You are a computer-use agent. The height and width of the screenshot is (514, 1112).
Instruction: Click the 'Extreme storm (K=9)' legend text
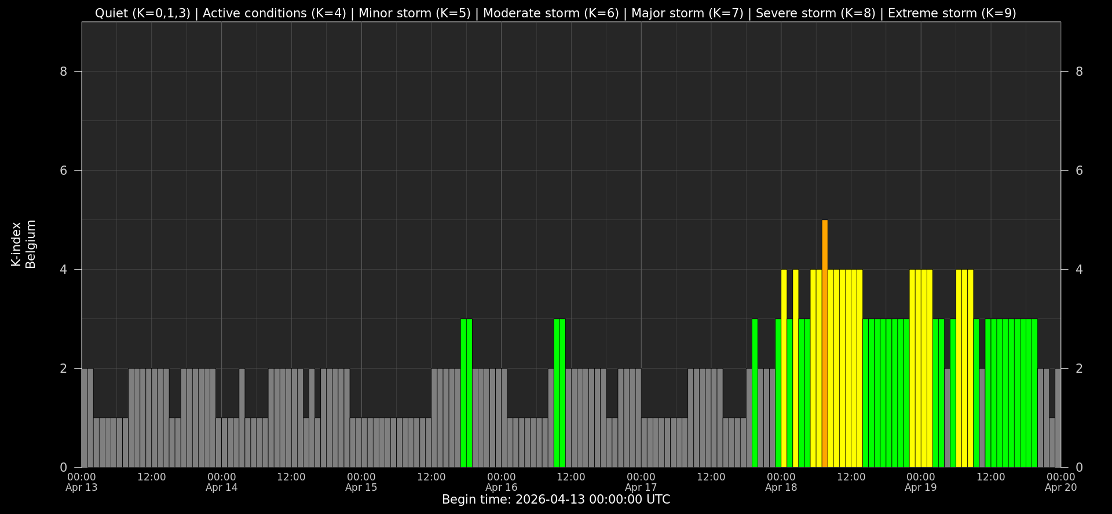click(x=952, y=13)
